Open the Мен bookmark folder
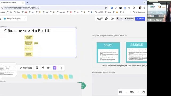 point(108,12)
